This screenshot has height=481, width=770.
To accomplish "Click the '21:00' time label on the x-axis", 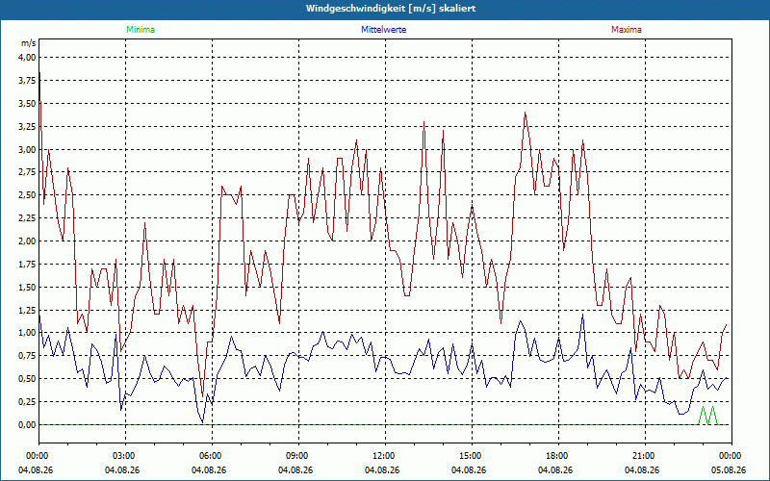I will pos(645,456).
